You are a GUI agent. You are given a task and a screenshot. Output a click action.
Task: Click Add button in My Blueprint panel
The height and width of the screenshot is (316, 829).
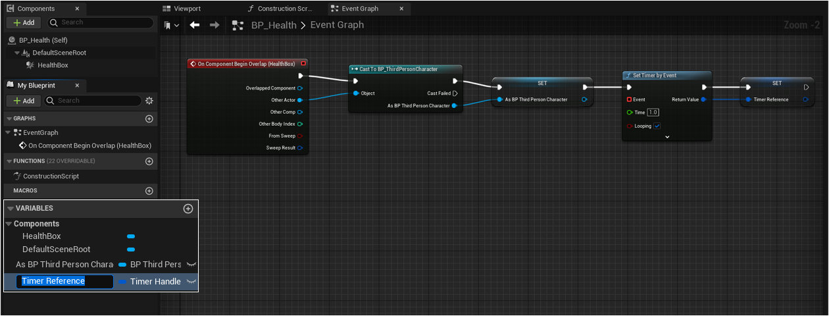click(24, 101)
